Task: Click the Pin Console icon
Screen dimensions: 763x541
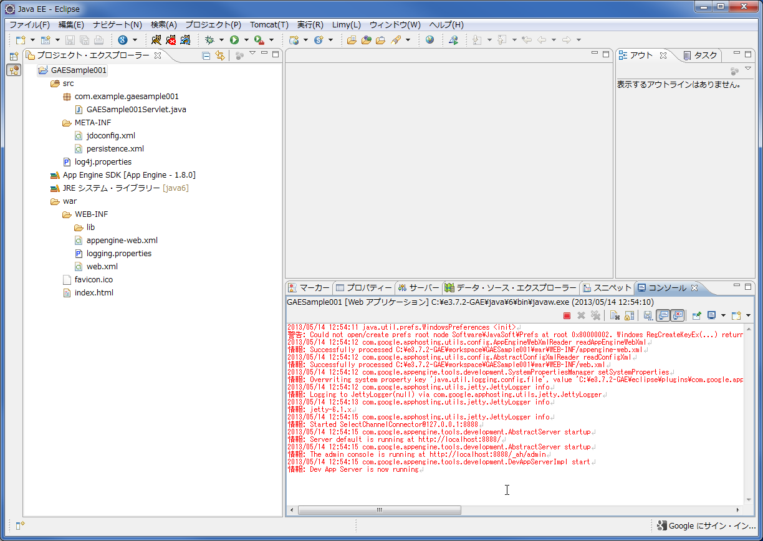Action: point(697,316)
